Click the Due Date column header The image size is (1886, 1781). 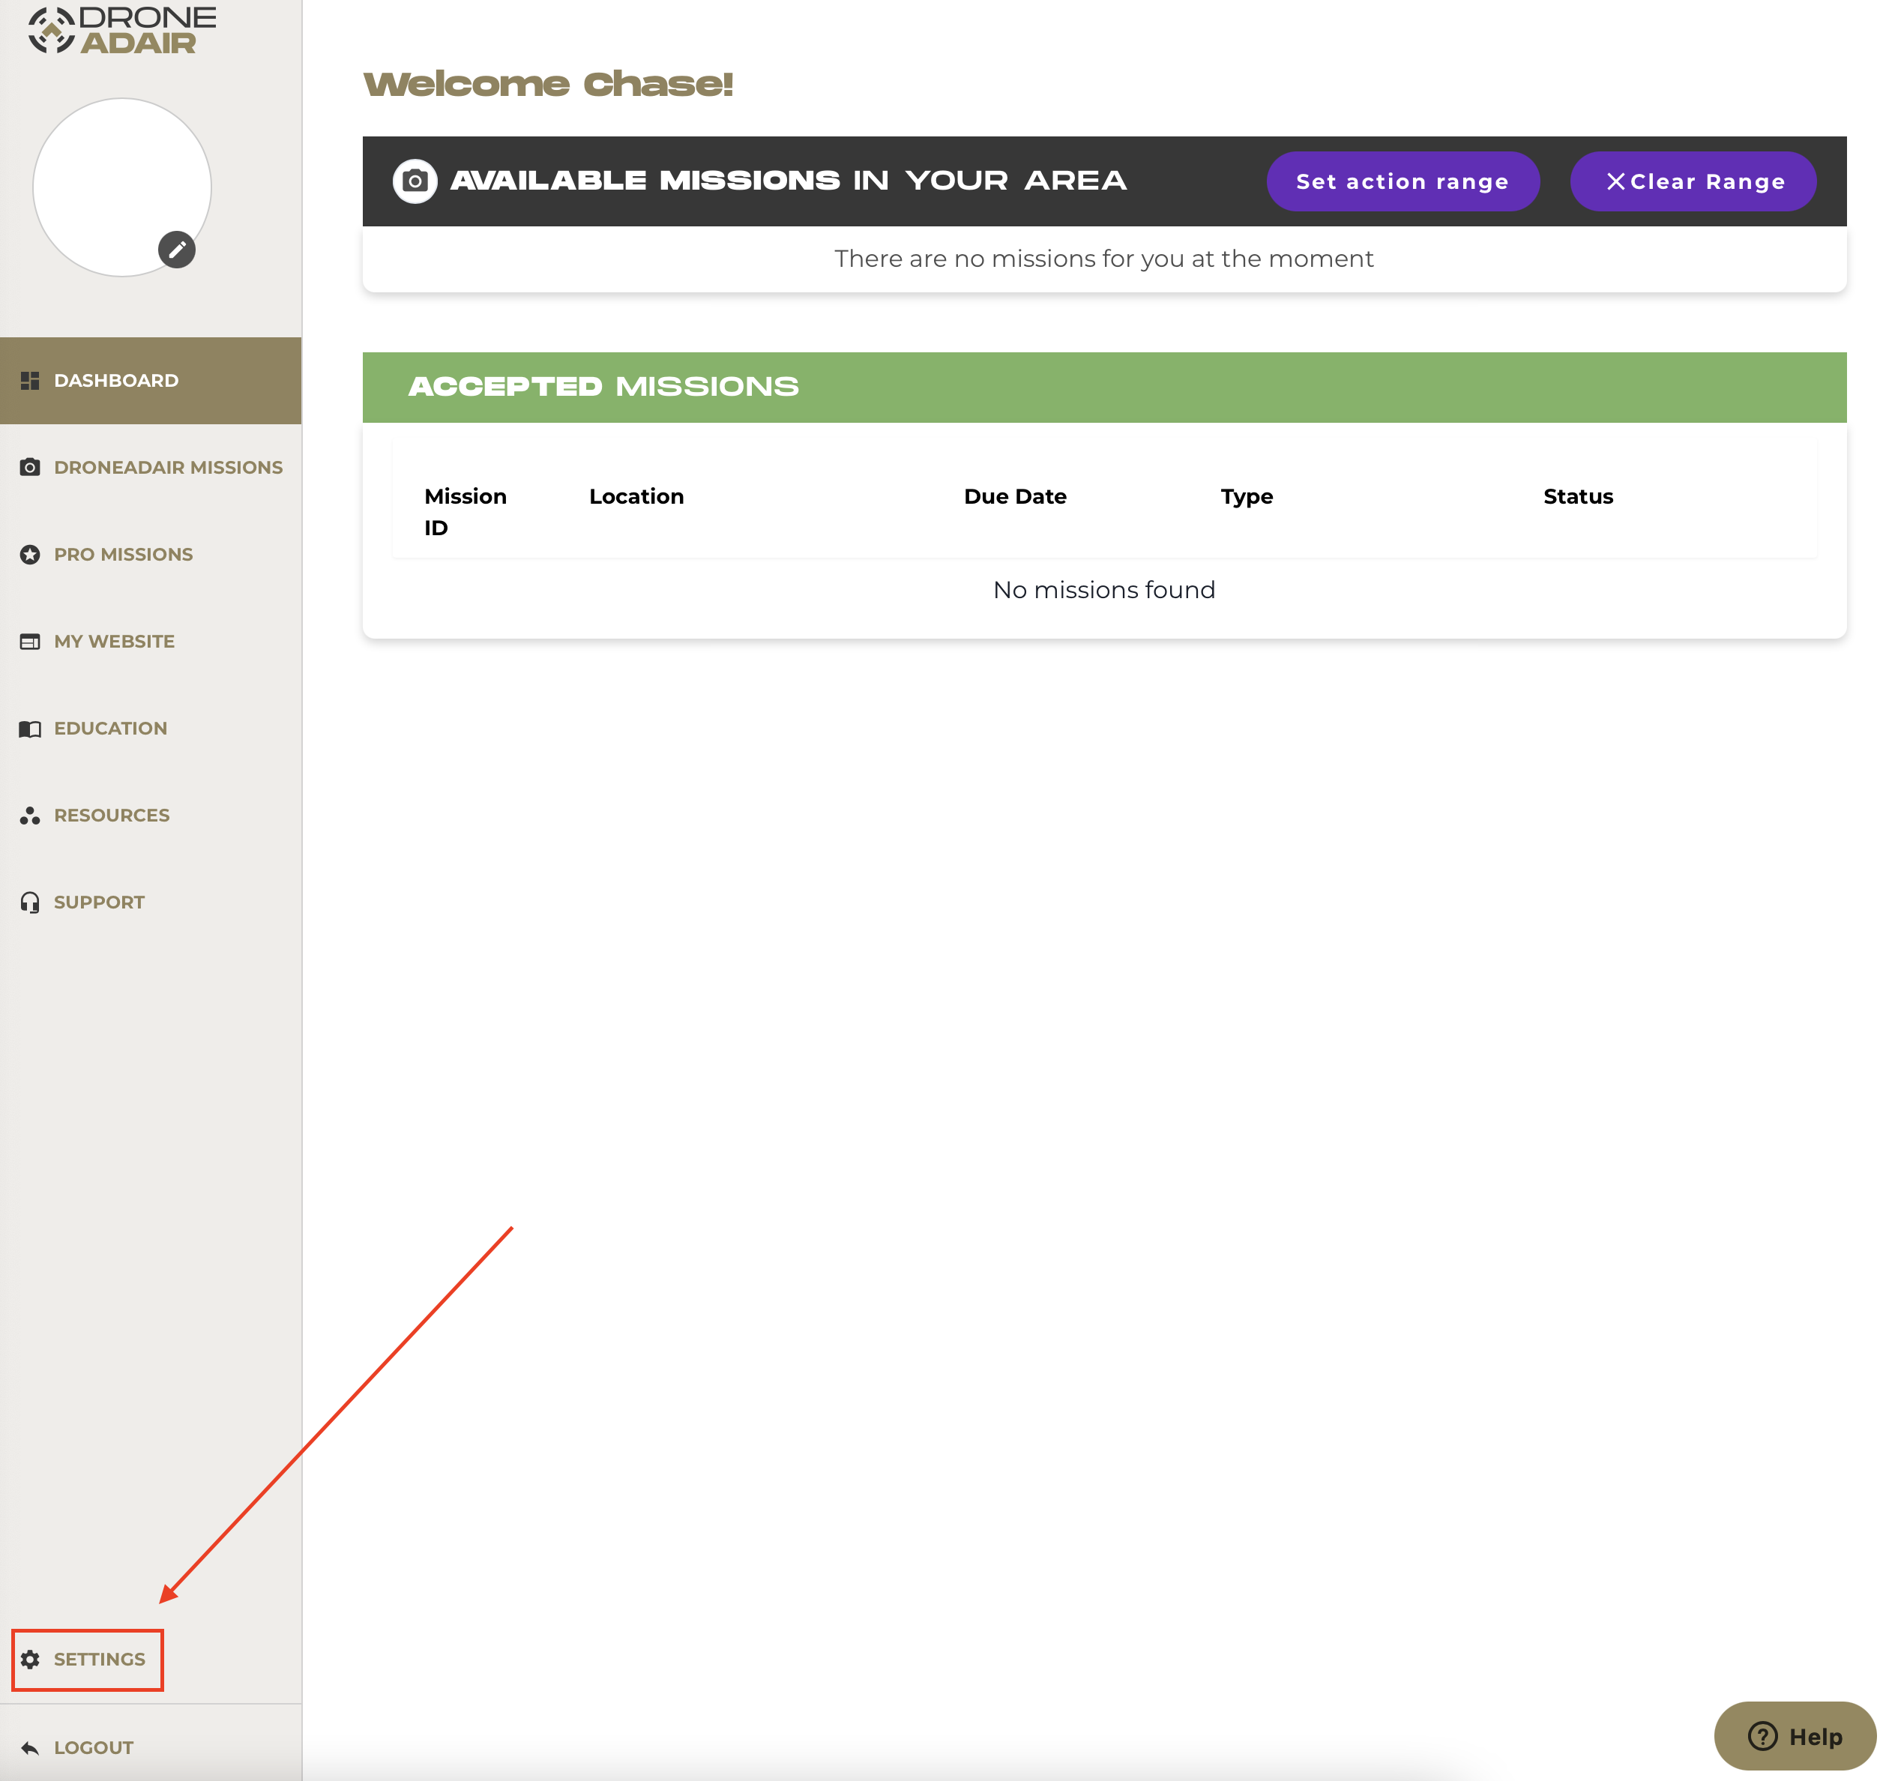1015,496
